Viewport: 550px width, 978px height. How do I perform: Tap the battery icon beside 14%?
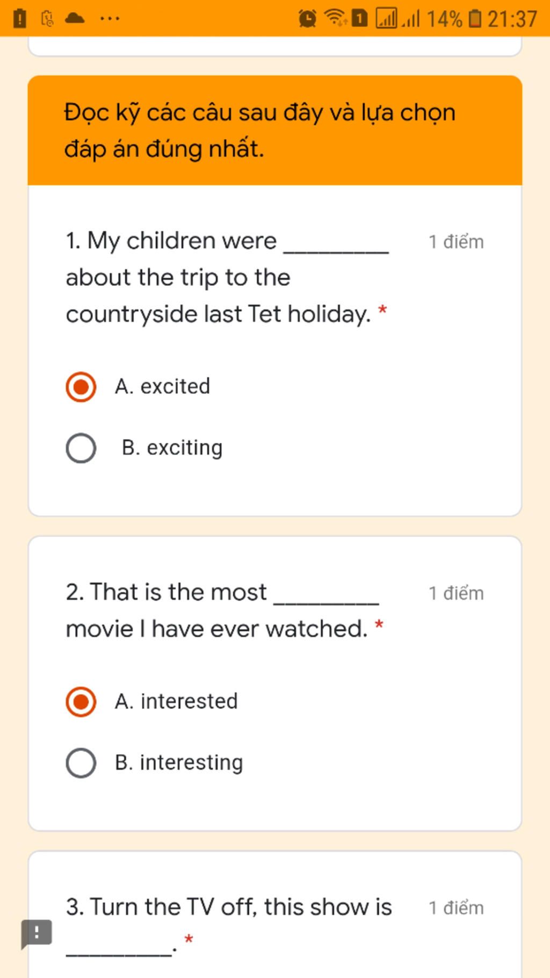tap(475, 19)
